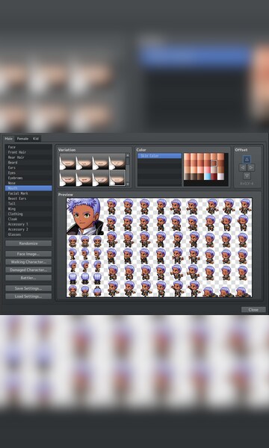The width and height of the screenshot is (269, 448).
Task: Open the Damaged Character... export
Action: tap(28, 270)
